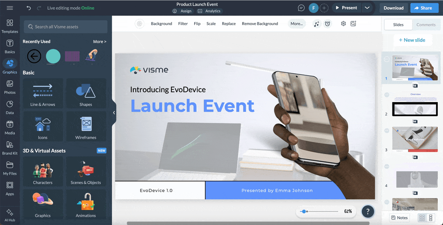Expand the Present dropdown arrow
Viewport: 443px width, 225px height.
click(x=367, y=8)
